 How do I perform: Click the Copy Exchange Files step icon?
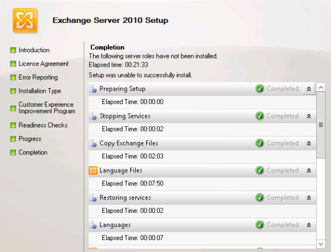click(93, 143)
